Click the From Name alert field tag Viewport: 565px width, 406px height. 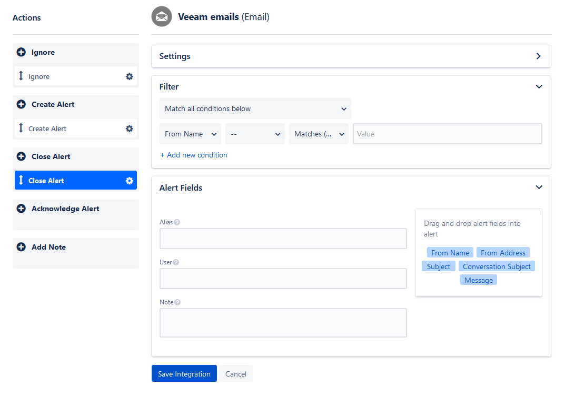pyautogui.click(x=450, y=253)
